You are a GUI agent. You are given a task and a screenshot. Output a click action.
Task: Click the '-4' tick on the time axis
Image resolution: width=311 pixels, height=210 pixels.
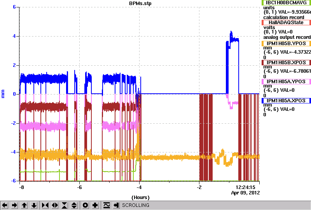coord(139,187)
